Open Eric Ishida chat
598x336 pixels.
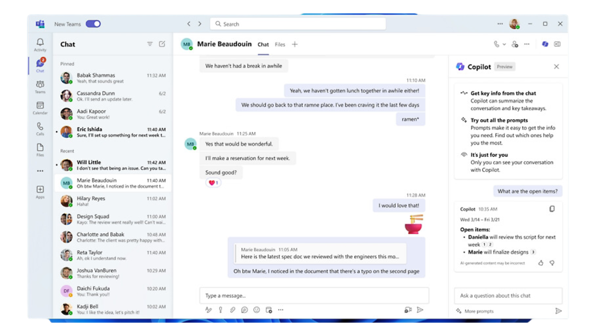[x=113, y=132]
